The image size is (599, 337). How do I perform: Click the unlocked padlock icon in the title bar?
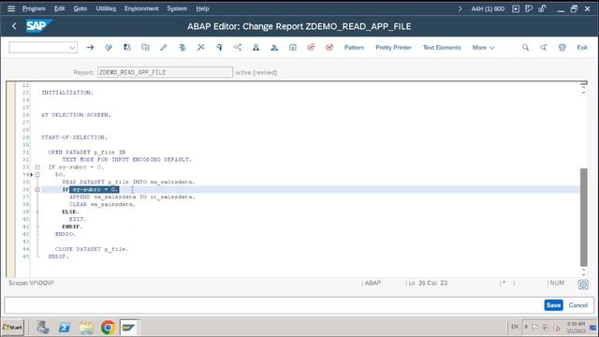pos(542,8)
